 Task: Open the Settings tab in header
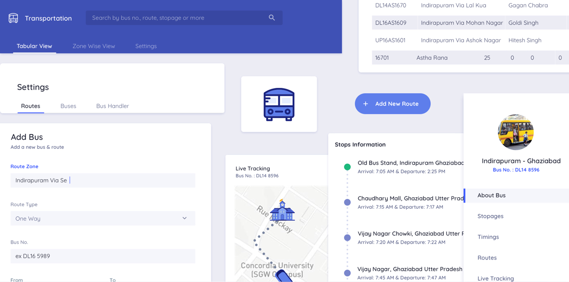point(146,46)
